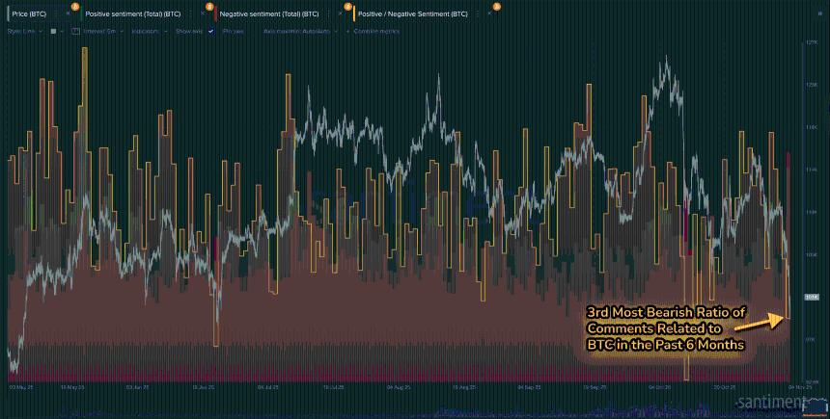Remove the Positive / Negative Sentiment metric
This screenshot has height=419, width=830.
tap(489, 14)
